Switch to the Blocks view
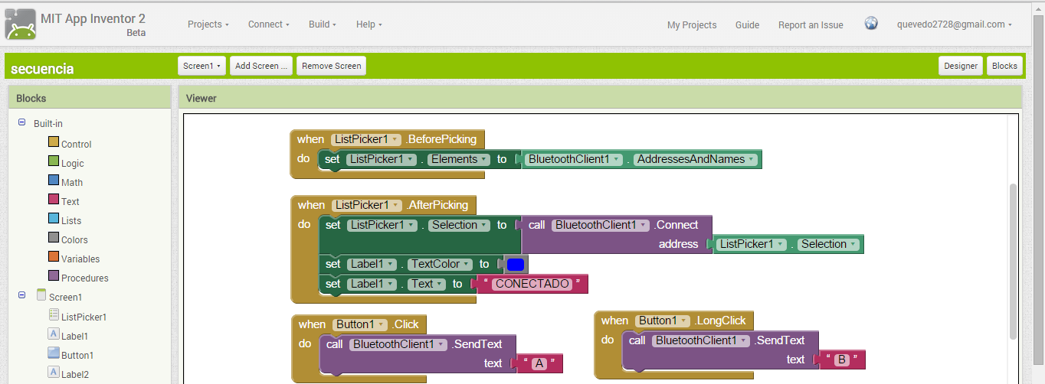This screenshot has width=1045, height=384. [x=1004, y=66]
